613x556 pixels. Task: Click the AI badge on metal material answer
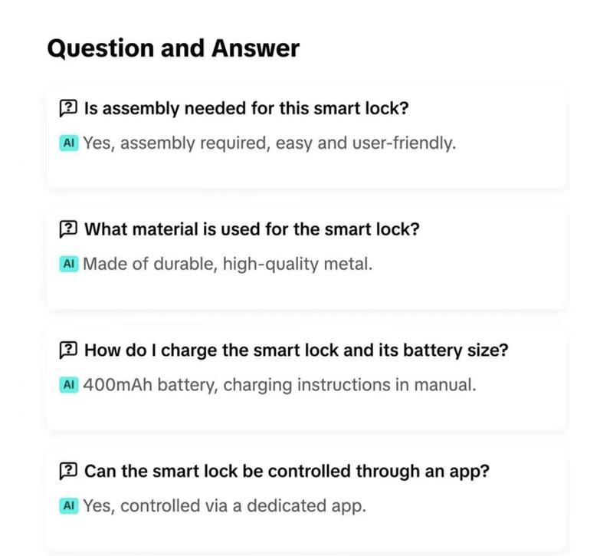click(69, 264)
